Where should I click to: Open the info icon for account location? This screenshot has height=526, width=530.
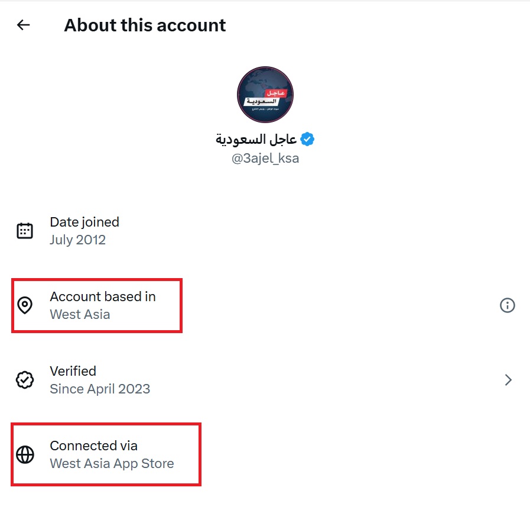point(507,305)
